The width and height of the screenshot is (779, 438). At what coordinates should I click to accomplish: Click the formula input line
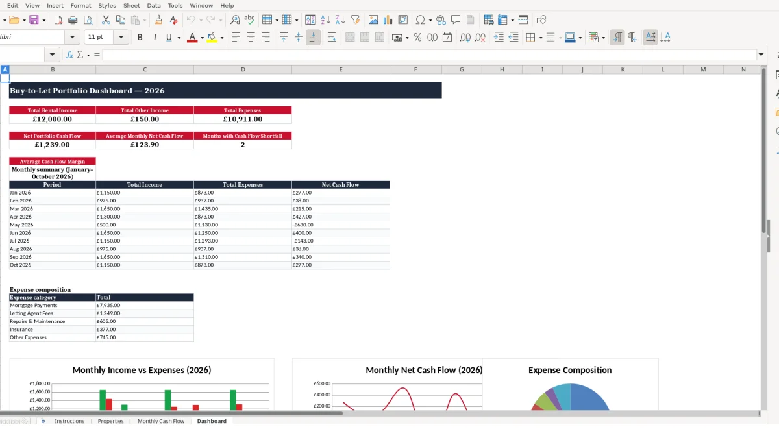click(429, 55)
